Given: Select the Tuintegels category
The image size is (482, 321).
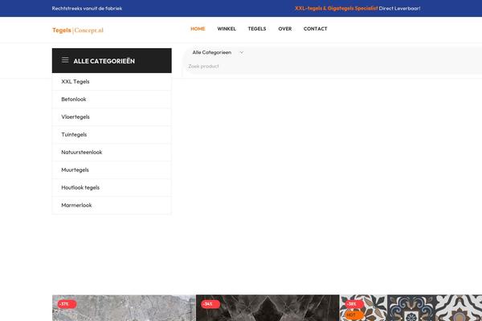Looking at the screenshot, I should click(x=112, y=135).
